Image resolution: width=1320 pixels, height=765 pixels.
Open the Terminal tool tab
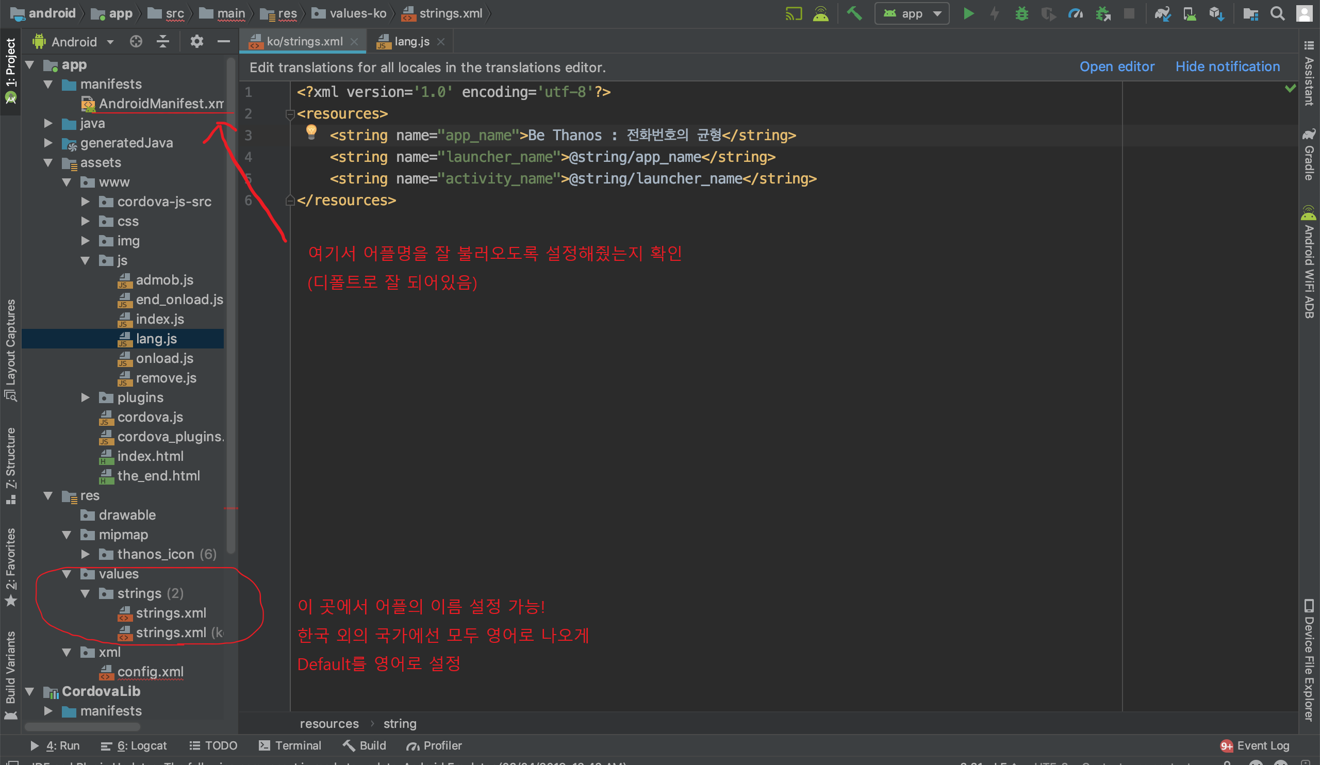290,745
